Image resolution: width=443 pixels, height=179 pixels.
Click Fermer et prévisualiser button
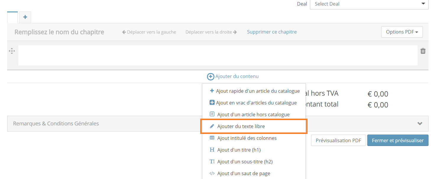click(x=398, y=140)
